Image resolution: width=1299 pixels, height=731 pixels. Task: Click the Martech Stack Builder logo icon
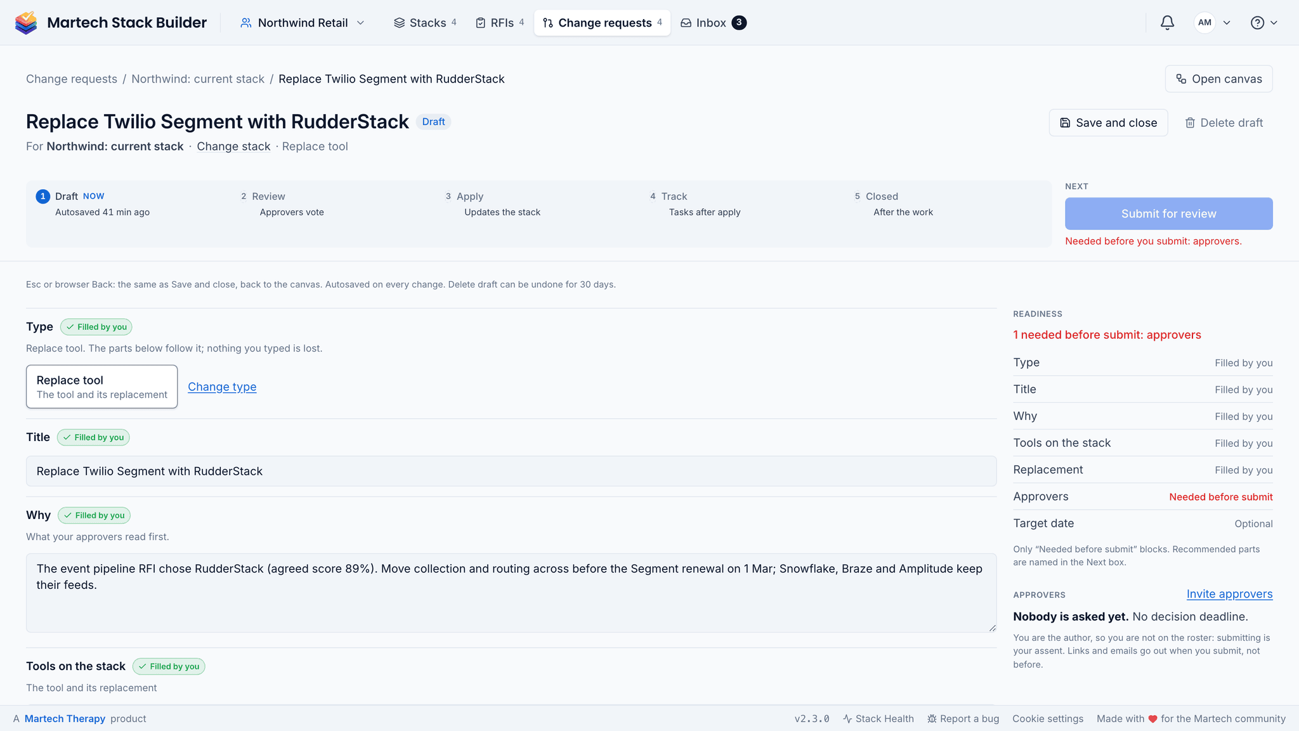click(x=26, y=23)
